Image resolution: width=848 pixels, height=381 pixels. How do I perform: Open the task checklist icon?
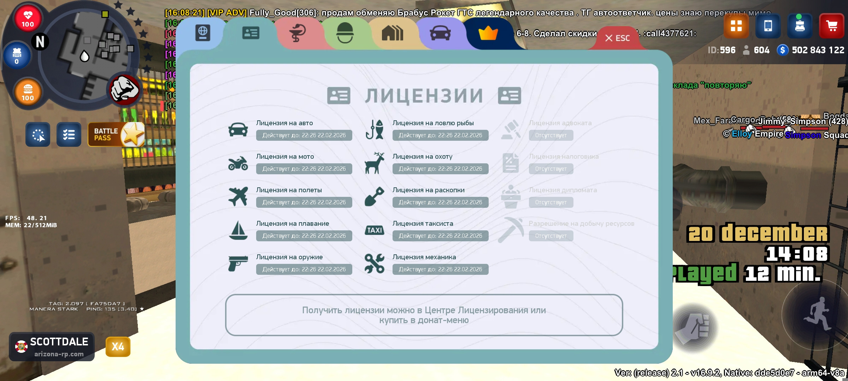[69, 134]
